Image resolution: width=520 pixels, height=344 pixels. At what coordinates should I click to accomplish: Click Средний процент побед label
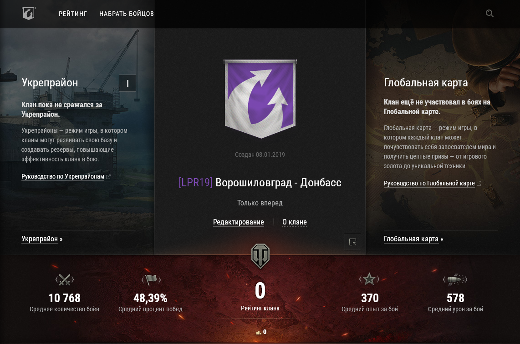pyautogui.click(x=151, y=309)
